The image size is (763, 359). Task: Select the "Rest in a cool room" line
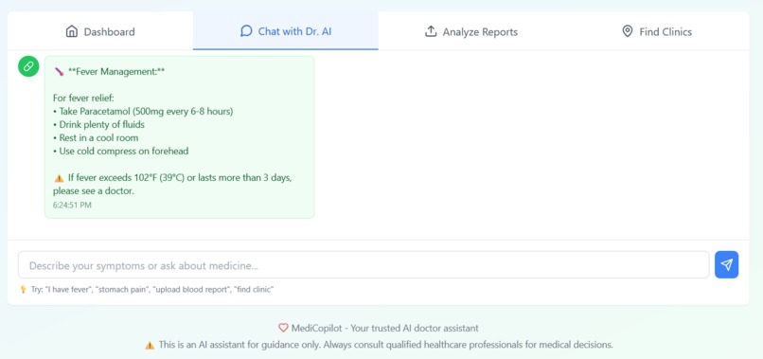pyautogui.click(x=96, y=138)
